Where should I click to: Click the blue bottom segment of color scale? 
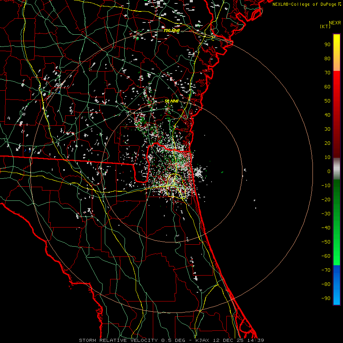point(337,285)
